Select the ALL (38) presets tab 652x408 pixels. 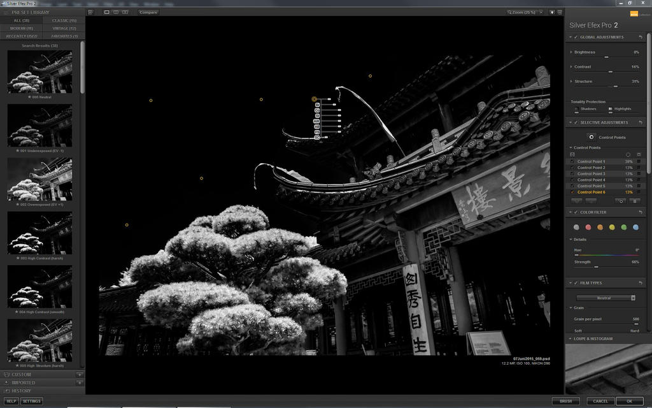(x=21, y=20)
